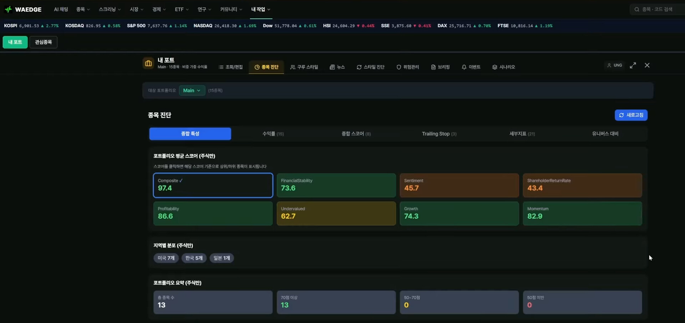Click the search magnifier icon

[637, 9]
